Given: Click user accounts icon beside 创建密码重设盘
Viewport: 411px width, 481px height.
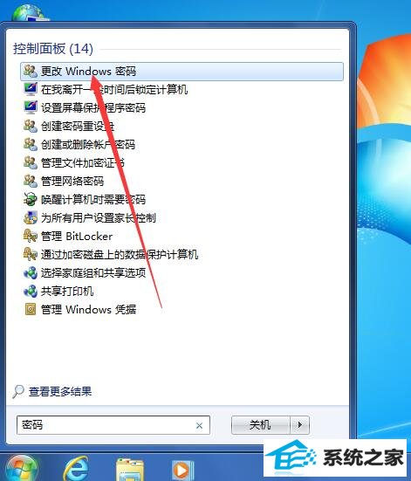Looking at the screenshot, I should point(31,126).
